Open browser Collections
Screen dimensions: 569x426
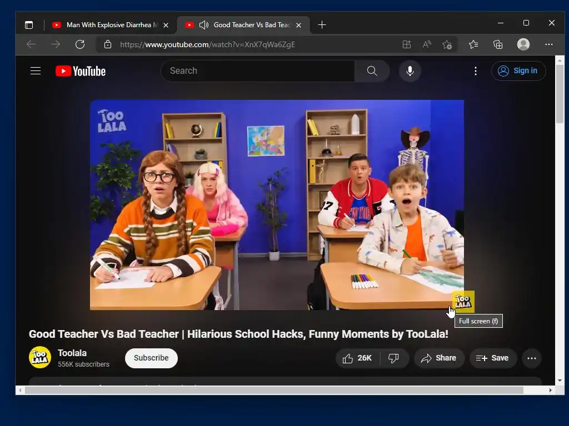(x=498, y=44)
